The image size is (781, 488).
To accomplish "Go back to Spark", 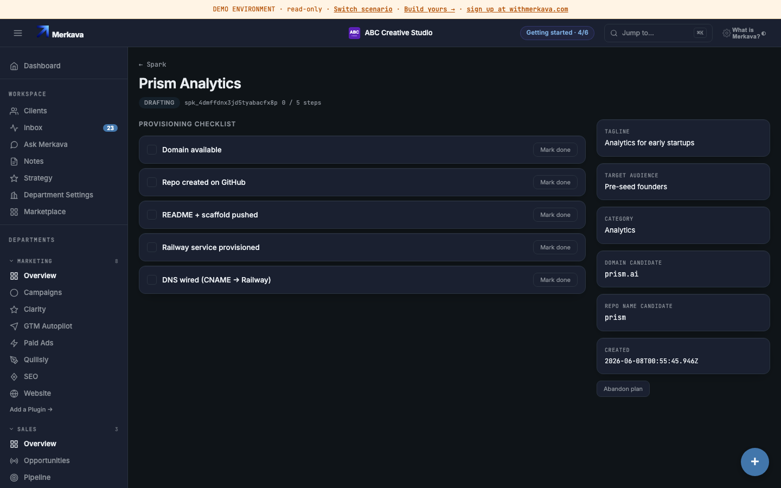I will tap(152, 65).
